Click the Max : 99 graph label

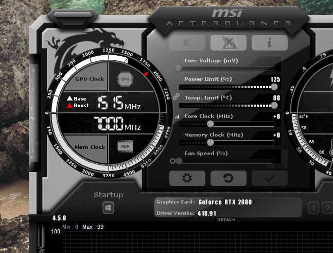pyautogui.click(x=93, y=227)
